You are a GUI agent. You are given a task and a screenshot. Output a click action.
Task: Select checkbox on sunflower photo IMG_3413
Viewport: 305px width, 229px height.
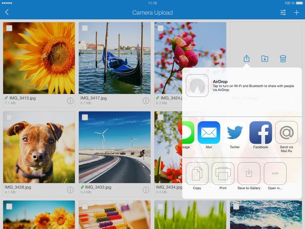9,28
